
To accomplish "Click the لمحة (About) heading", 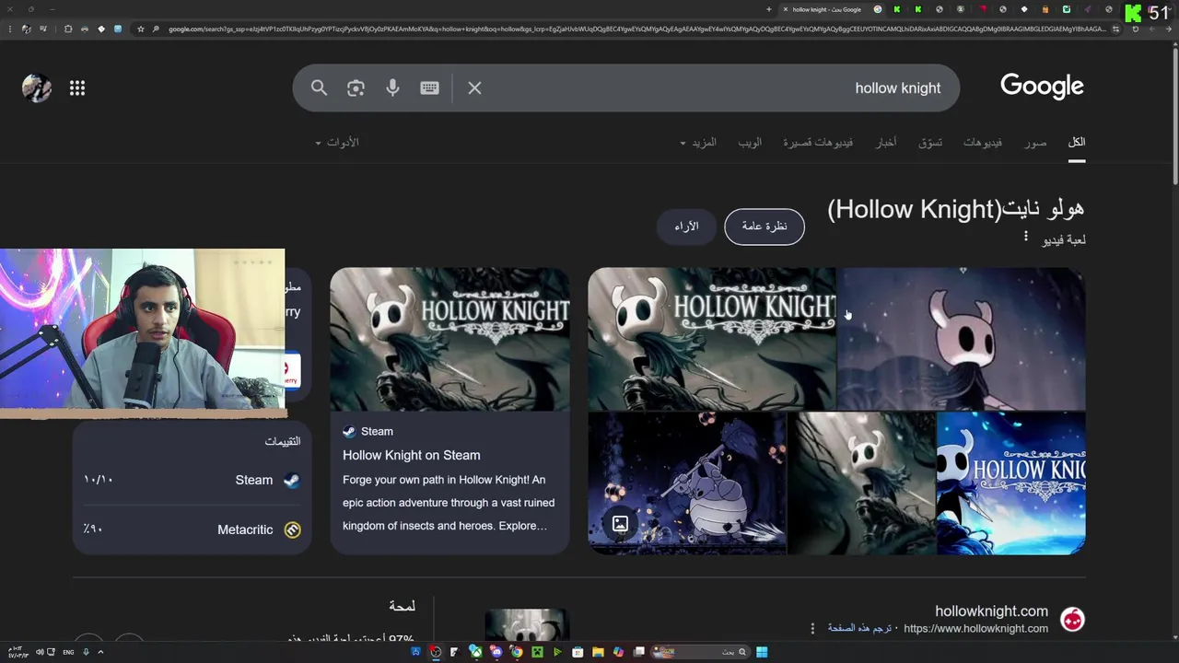I will coord(402,605).
